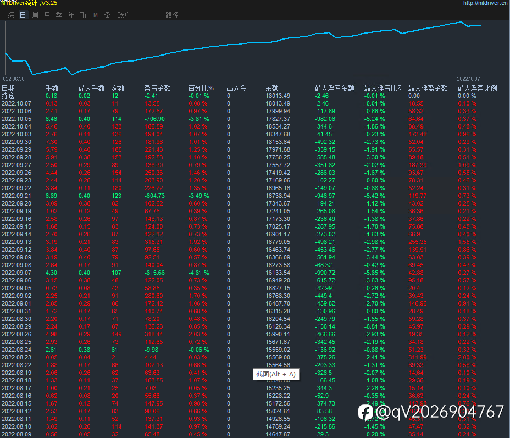Open the 备 notes tab

(107, 15)
